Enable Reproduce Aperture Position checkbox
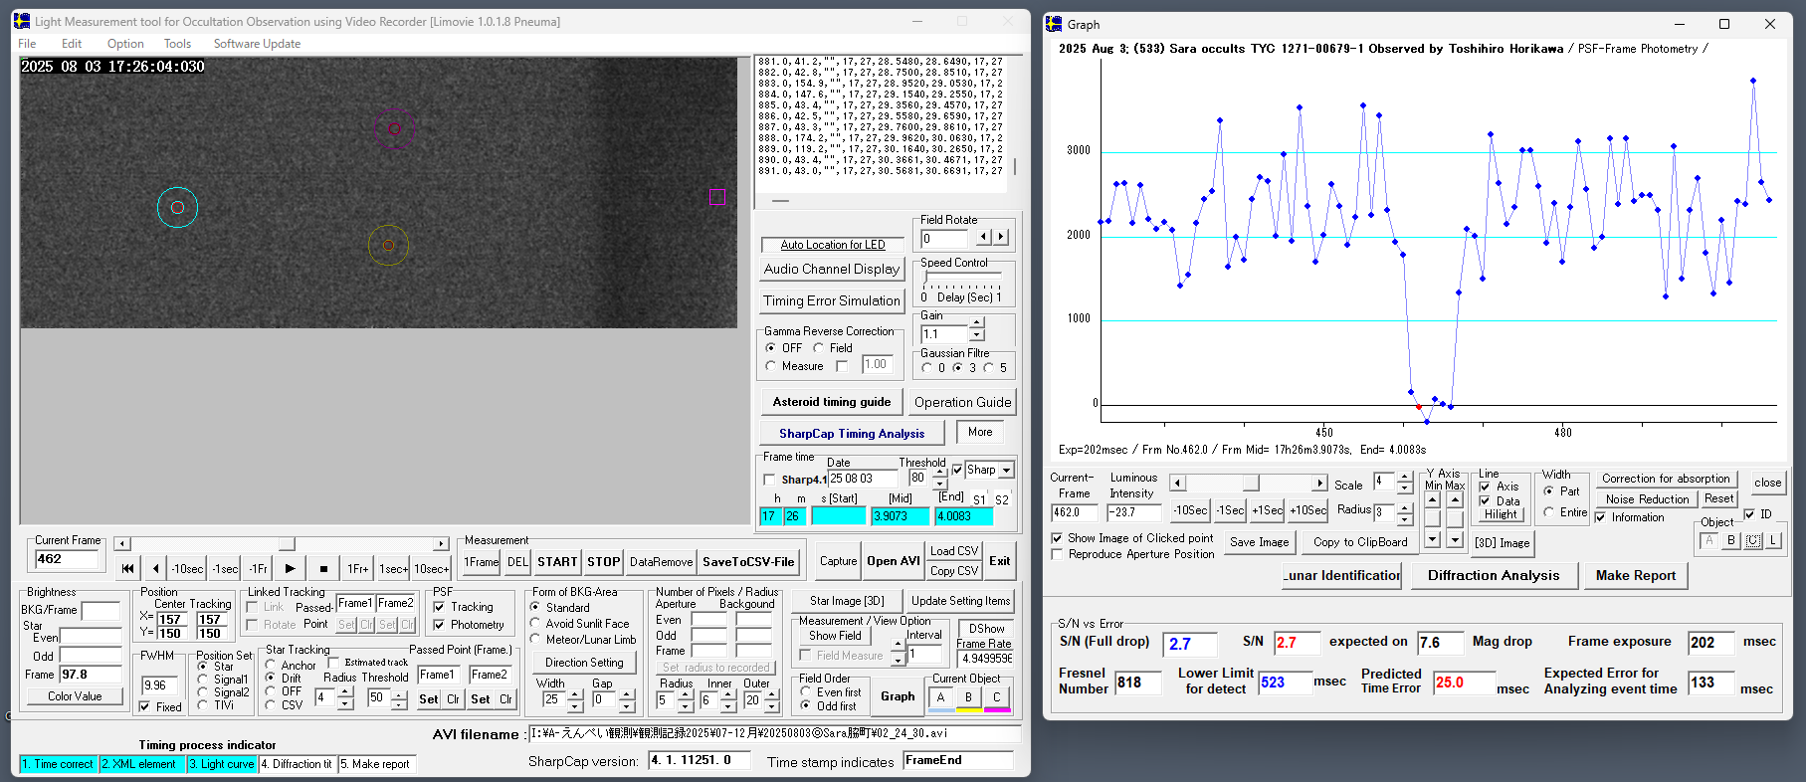This screenshot has height=782, width=1806. [1057, 554]
